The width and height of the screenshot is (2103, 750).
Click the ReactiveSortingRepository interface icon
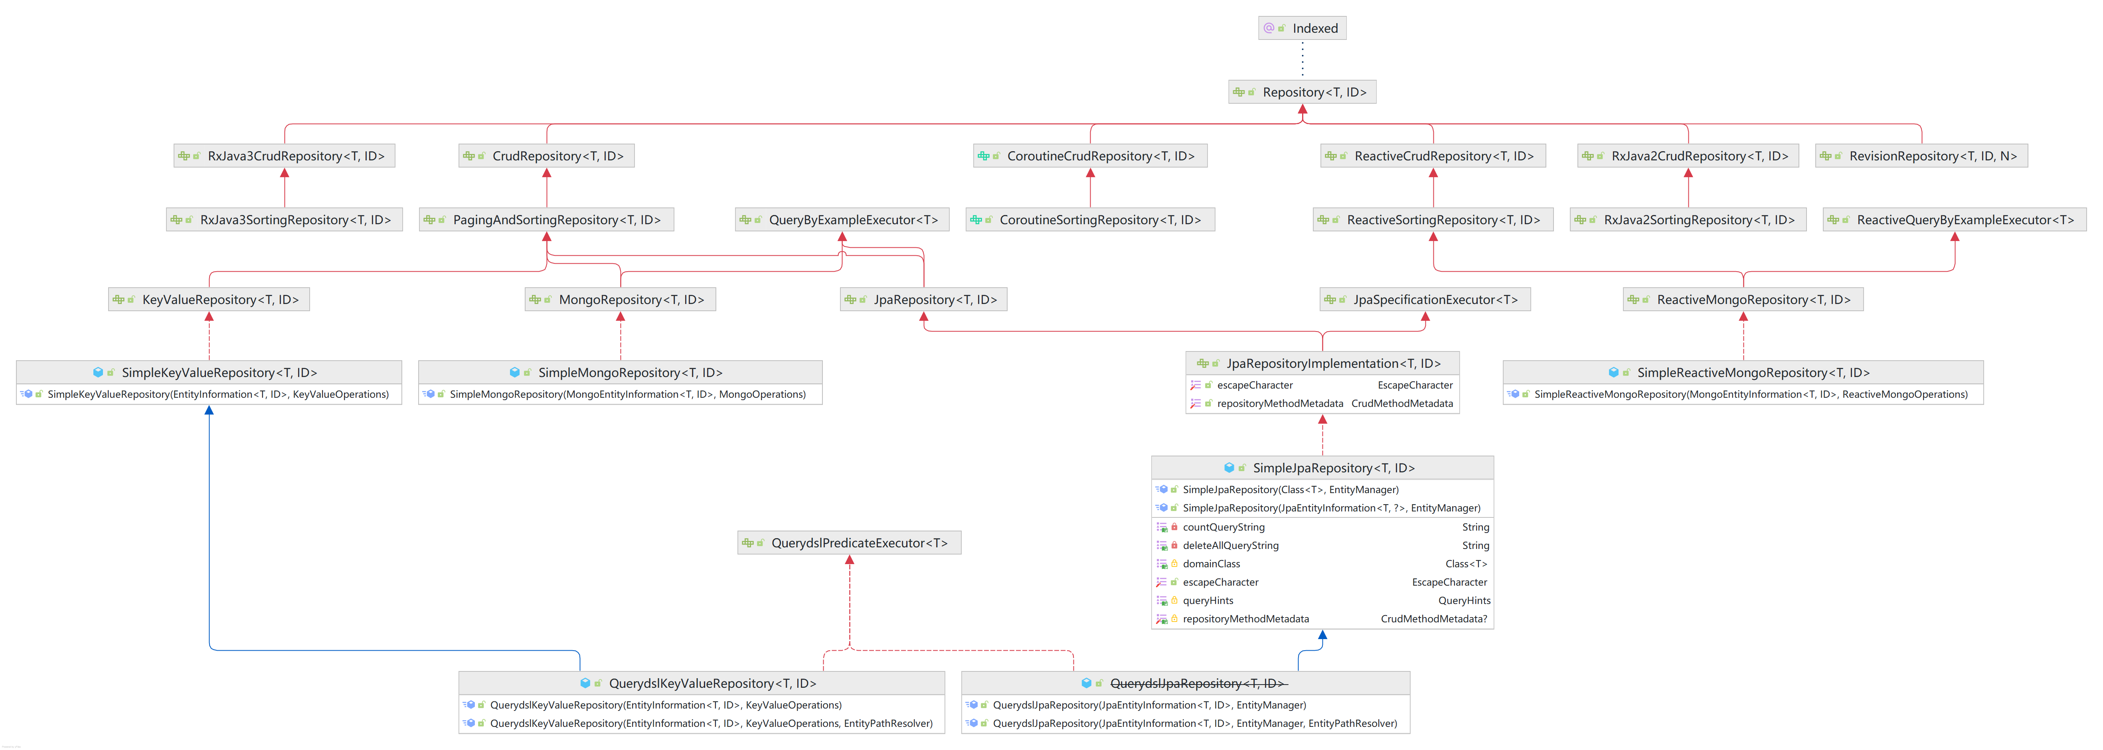1323,219
